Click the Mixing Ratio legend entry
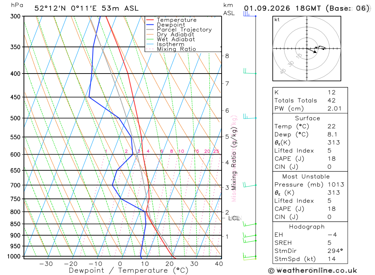 171,49
